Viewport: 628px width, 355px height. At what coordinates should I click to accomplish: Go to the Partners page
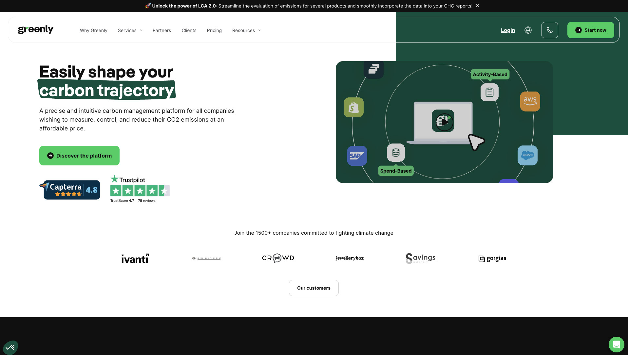click(162, 30)
